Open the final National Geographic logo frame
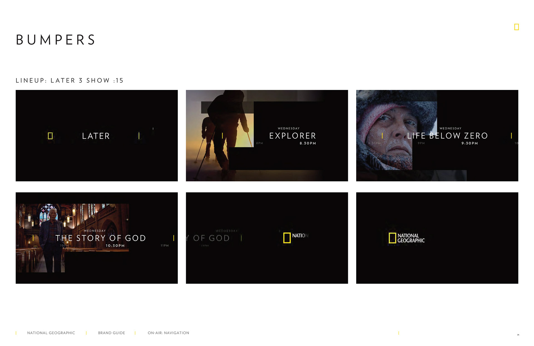 pyautogui.click(x=437, y=265)
